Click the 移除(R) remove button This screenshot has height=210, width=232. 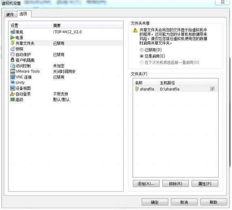click(175, 184)
